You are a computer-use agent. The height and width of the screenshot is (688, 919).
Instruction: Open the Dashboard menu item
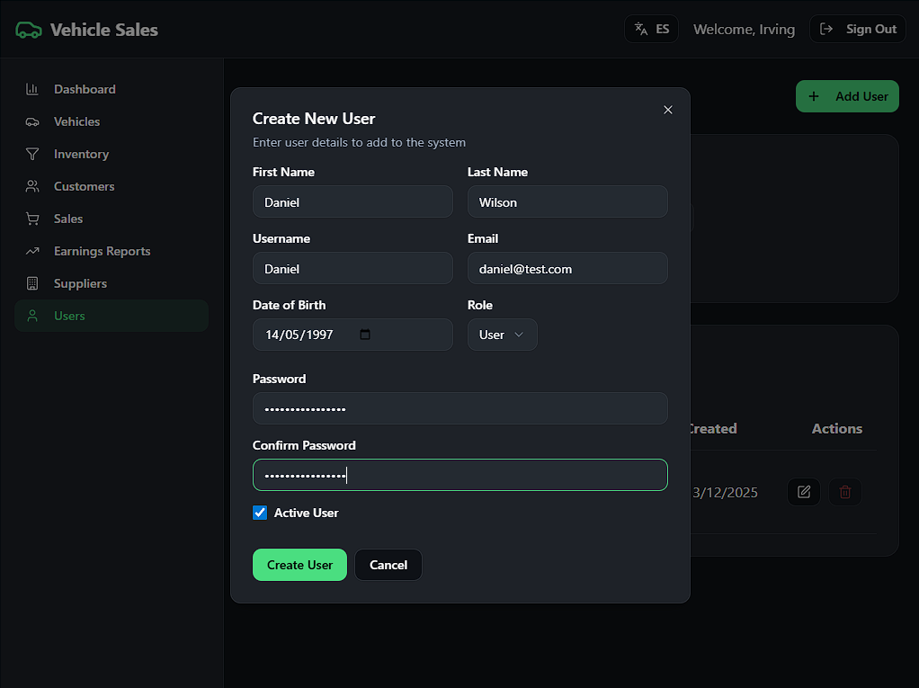click(x=112, y=89)
